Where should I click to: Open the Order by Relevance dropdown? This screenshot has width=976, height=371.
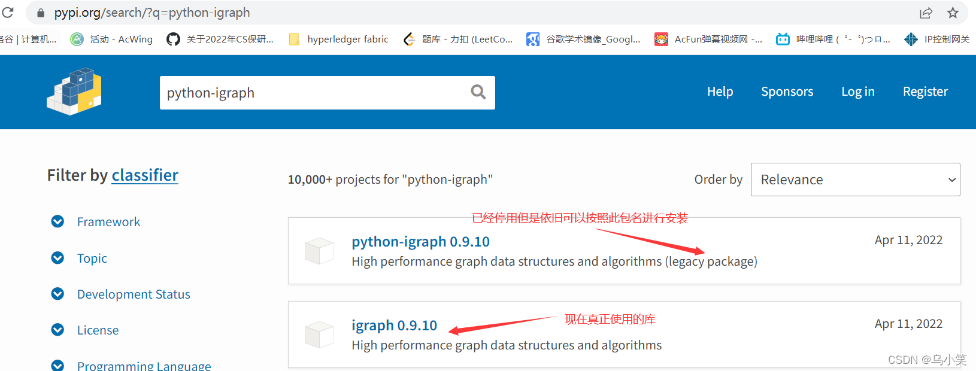click(855, 180)
